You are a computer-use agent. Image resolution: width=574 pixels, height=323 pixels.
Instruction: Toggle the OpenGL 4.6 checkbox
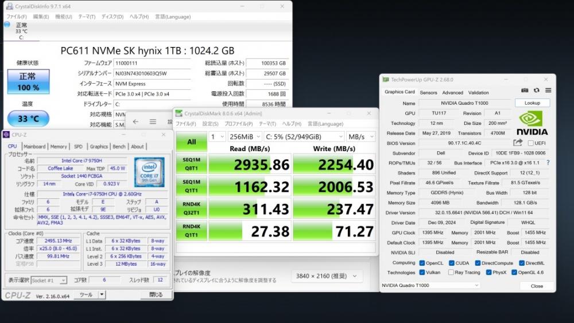point(514,272)
